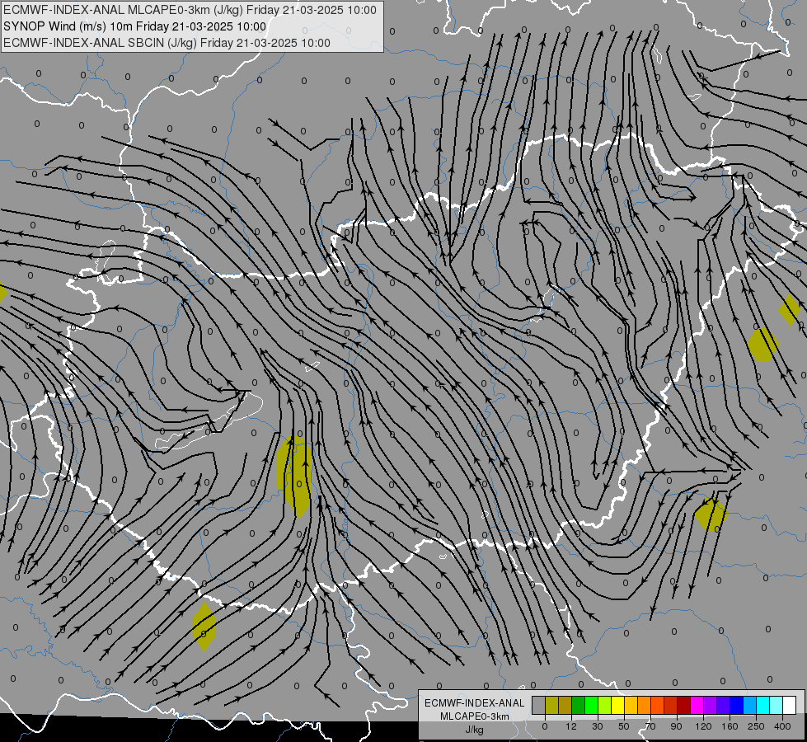Pick the magenta swatch in the legend
This screenshot has width=807, height=742.
[697, 705]
